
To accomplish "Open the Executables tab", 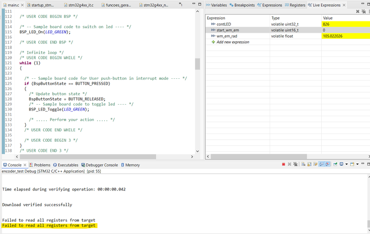I will (66, 165).
